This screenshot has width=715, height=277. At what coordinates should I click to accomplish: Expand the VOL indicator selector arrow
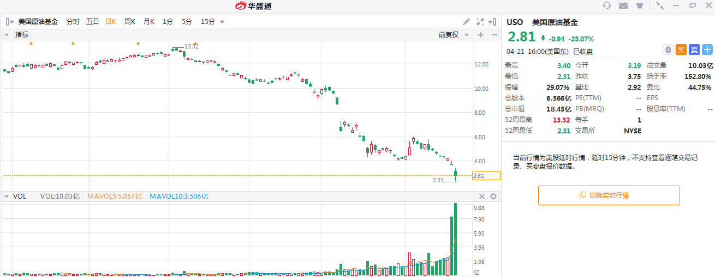click(x=7, y=196)
